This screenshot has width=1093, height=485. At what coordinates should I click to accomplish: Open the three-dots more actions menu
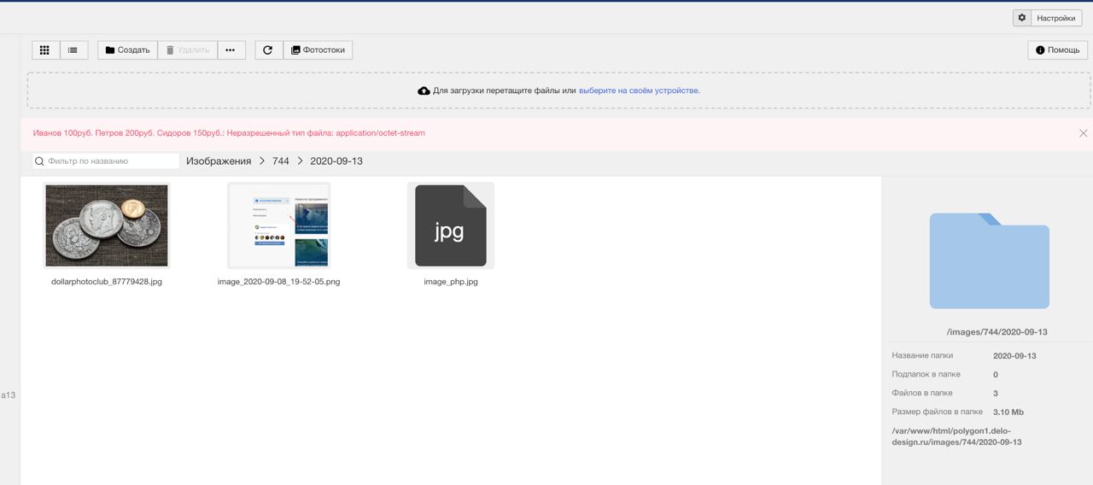coord(231,50)
